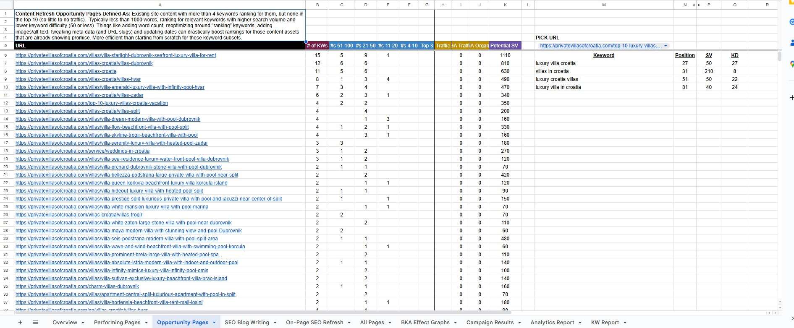Switch to the On-Page SEO Refresh tab
This screenshot has width=794, height=328.
click(x=314, y=323)
